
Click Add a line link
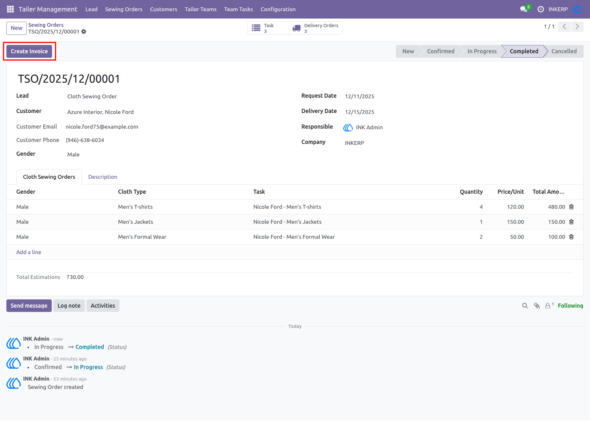pyautogui.click(x=29, y=252)
